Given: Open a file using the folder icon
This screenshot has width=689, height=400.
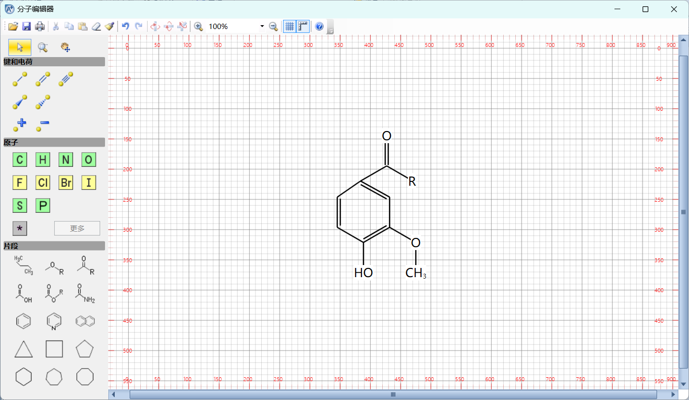Looking at the screenshot, I should tap(13, 27).
